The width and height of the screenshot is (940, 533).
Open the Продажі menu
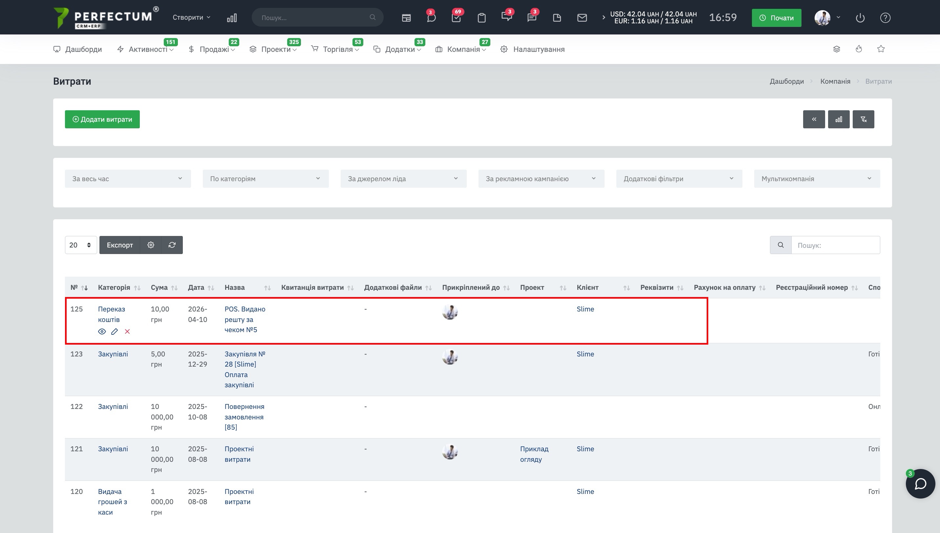214,50
